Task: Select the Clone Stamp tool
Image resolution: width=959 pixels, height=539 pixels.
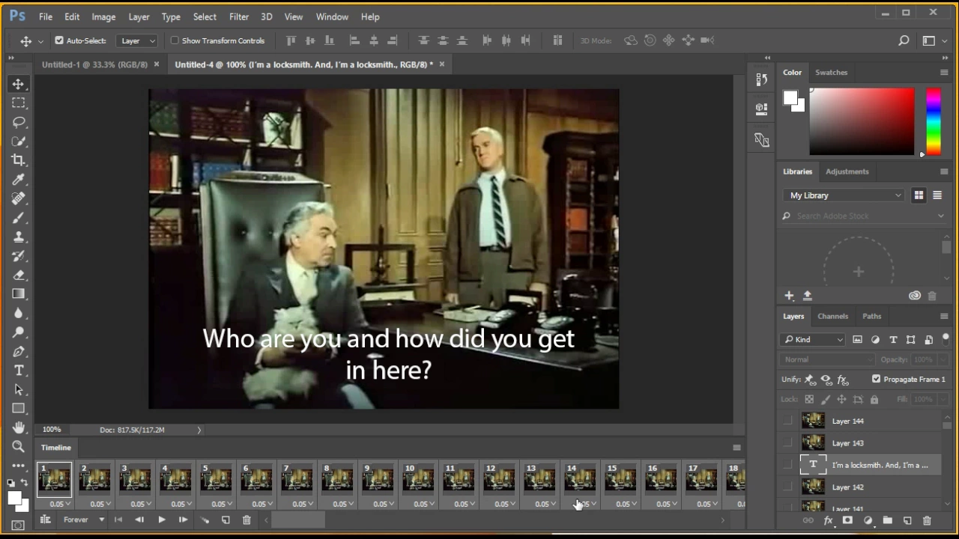Action: coord(19,237)
